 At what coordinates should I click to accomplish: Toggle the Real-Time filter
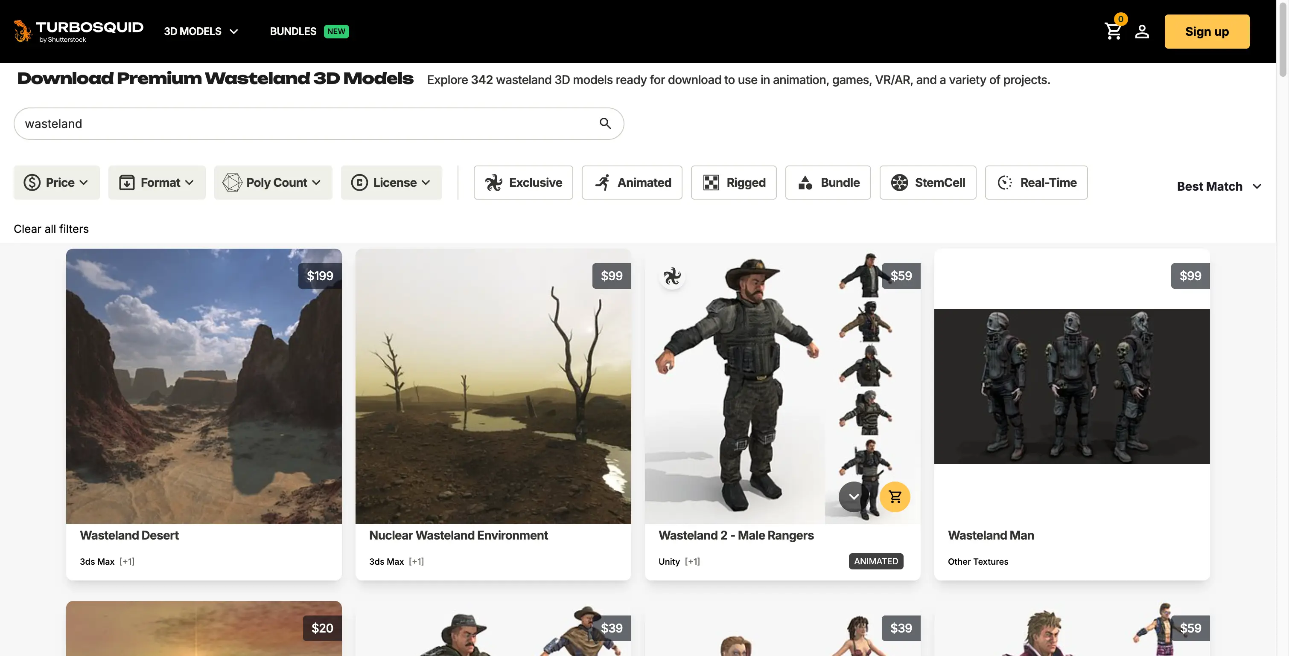tap(1036, 183)
